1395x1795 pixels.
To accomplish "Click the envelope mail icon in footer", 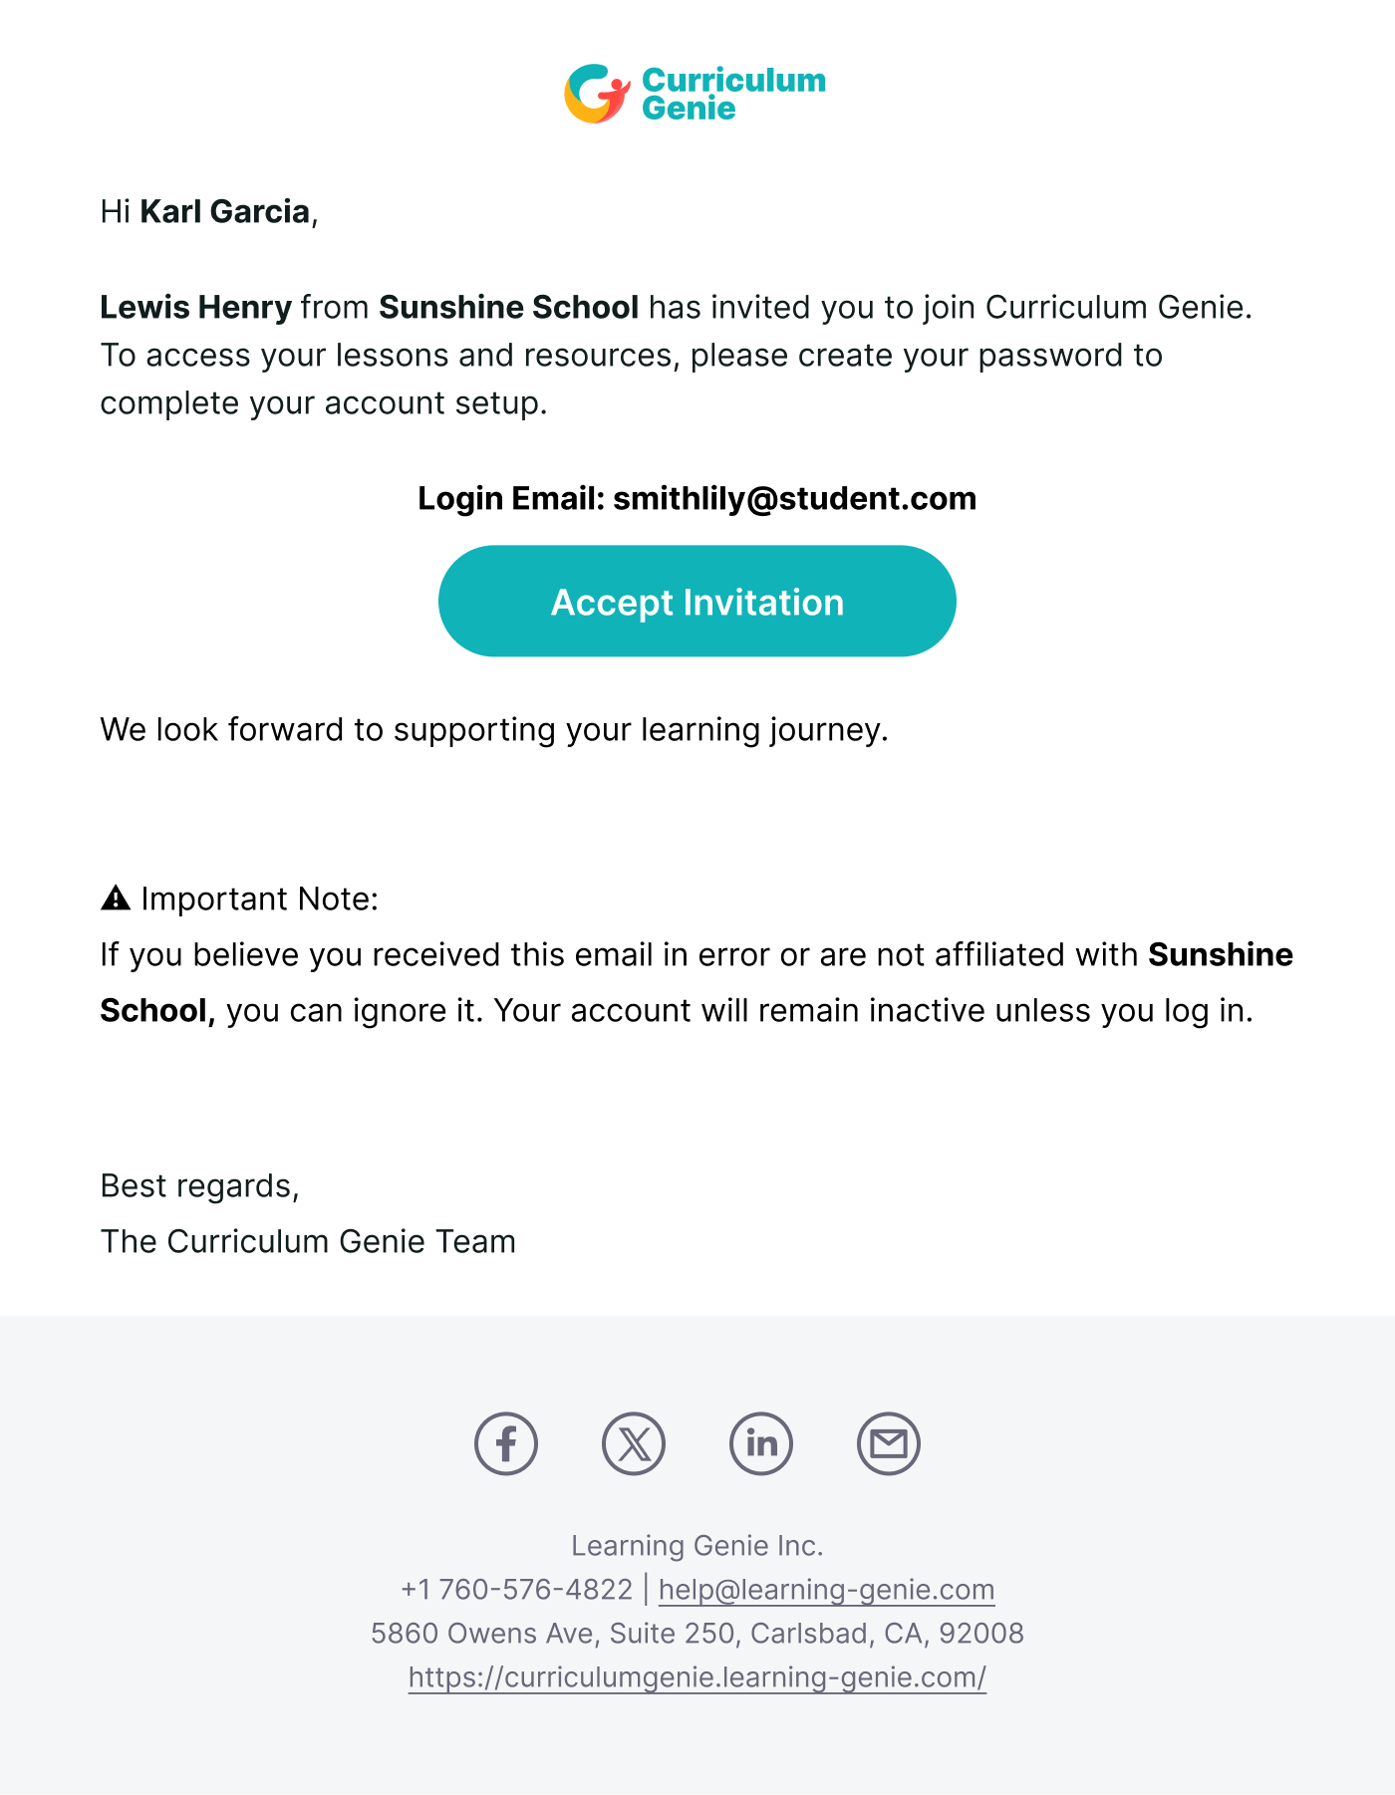I will tap(889, 1443).
